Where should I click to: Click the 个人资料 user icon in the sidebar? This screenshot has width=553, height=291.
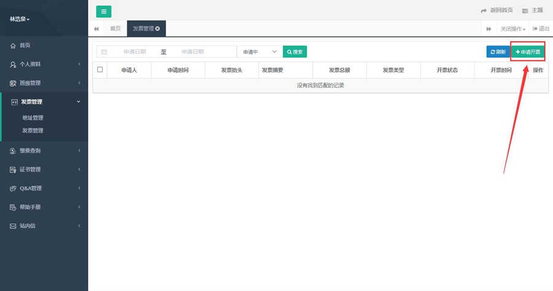[13, 64]
